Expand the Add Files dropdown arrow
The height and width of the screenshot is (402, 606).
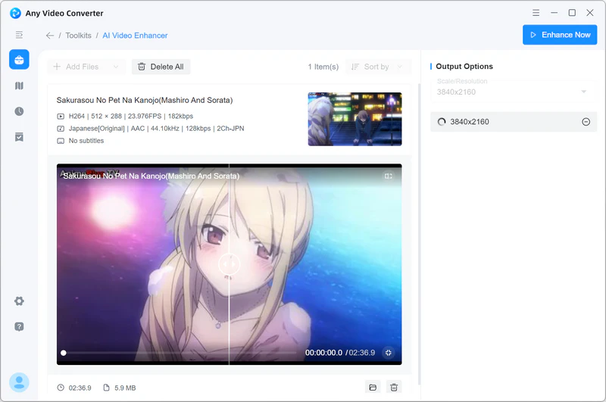pyautogui.click(x=116, y=67)
